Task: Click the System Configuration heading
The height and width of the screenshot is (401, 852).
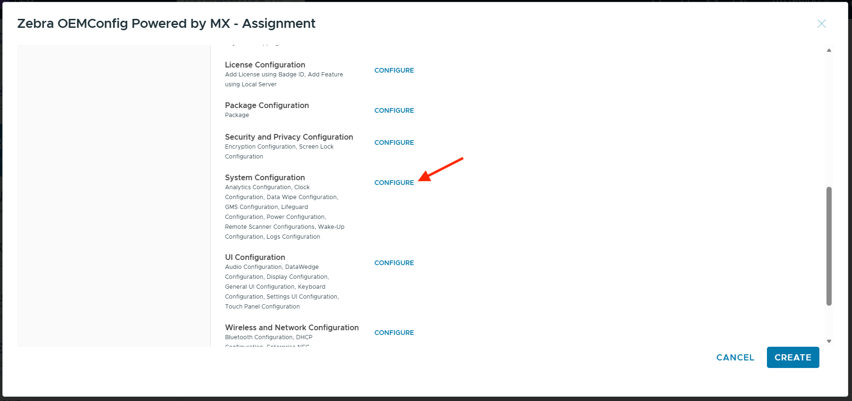Action: (265, 177)
